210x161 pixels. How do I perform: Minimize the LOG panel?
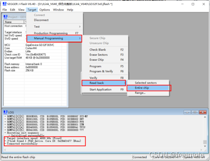(187, 112)
